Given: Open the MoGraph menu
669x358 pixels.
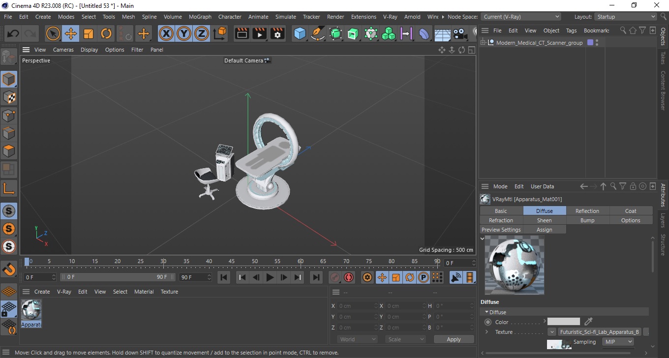Looking at the screenshot, I should 200,17.
